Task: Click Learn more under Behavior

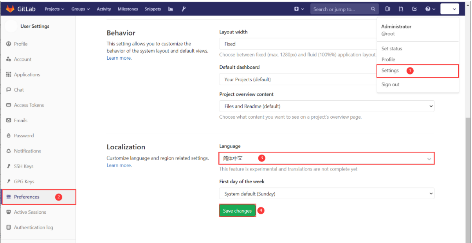Action: (x=119, y=58)
